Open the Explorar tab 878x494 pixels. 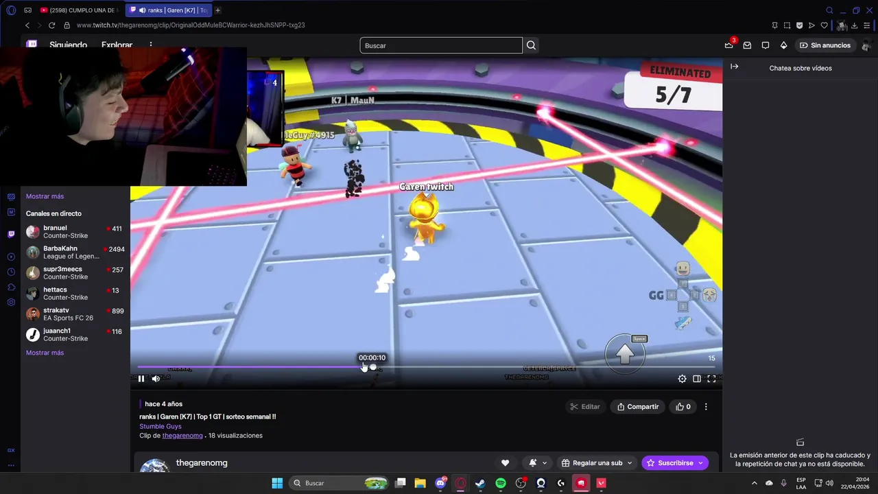117,45
